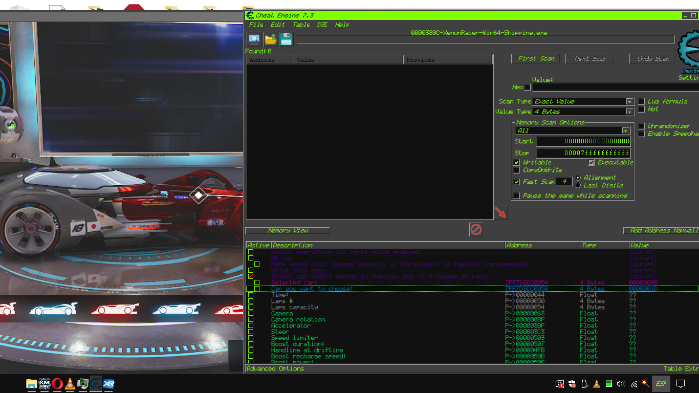Image resolution: width=699 pixels, height=393 pixels.
Task: Click the floppy disk save icon
Action: click(x=286, y=39)
